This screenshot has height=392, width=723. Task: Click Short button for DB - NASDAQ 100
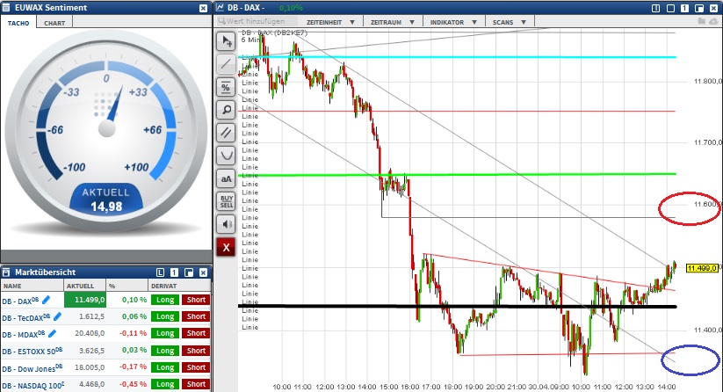pos(196,384)
